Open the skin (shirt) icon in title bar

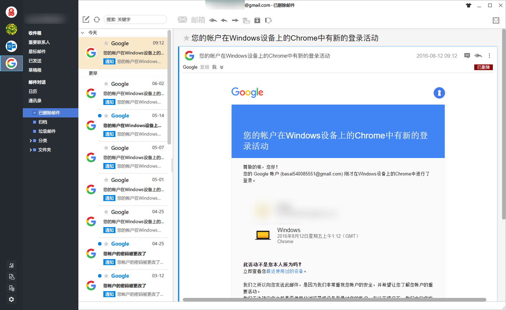(469, 5)
